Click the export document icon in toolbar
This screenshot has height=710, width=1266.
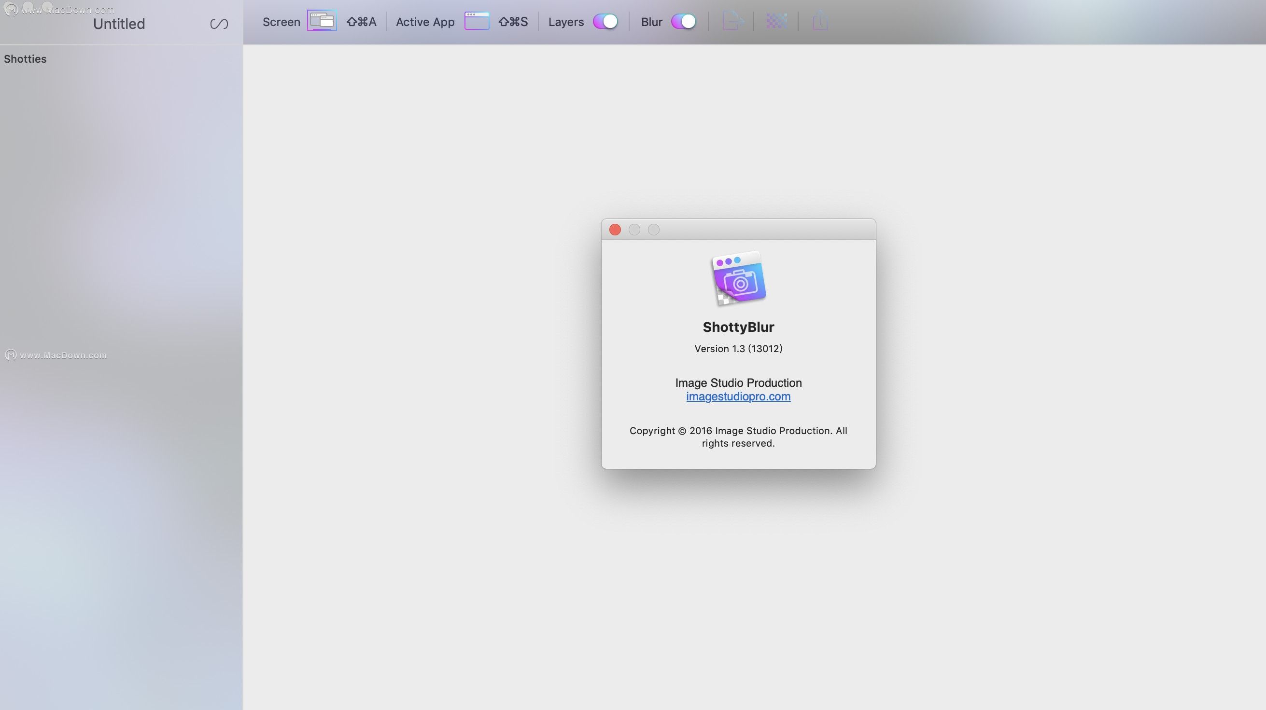click(732, 21)
